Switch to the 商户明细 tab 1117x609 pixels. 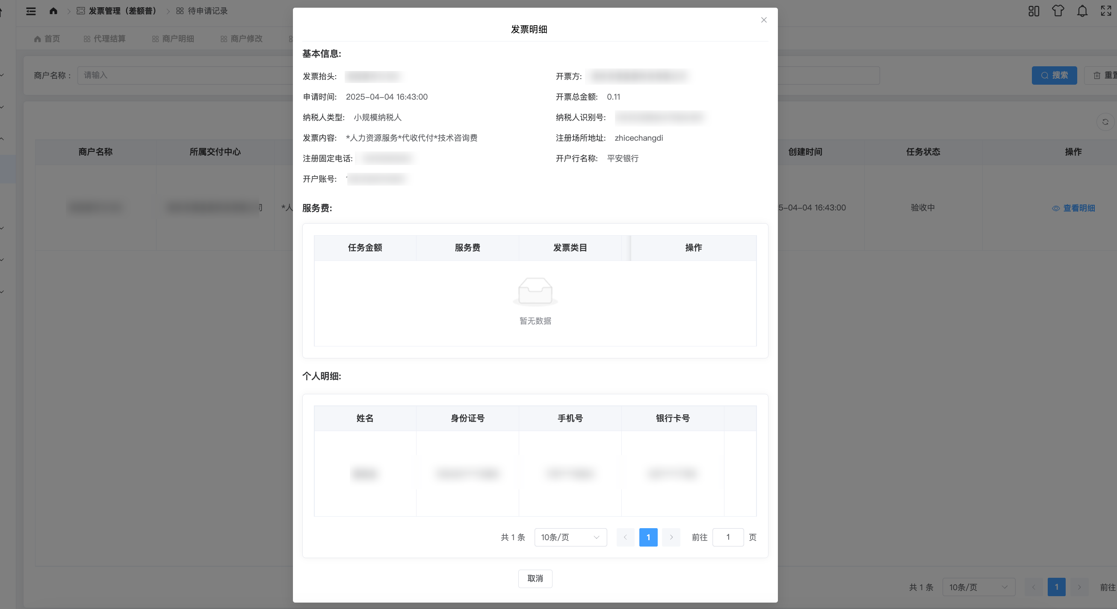(173, 38)
